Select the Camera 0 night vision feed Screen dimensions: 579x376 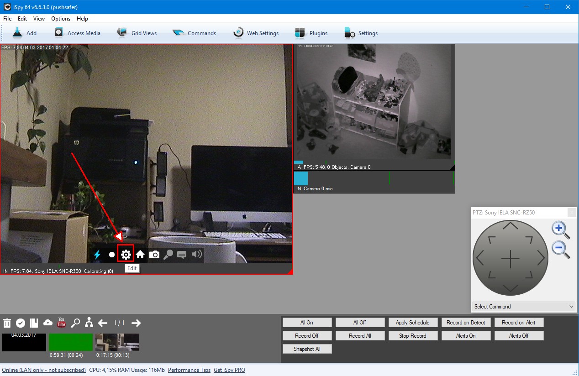click(x=374, y=107)
